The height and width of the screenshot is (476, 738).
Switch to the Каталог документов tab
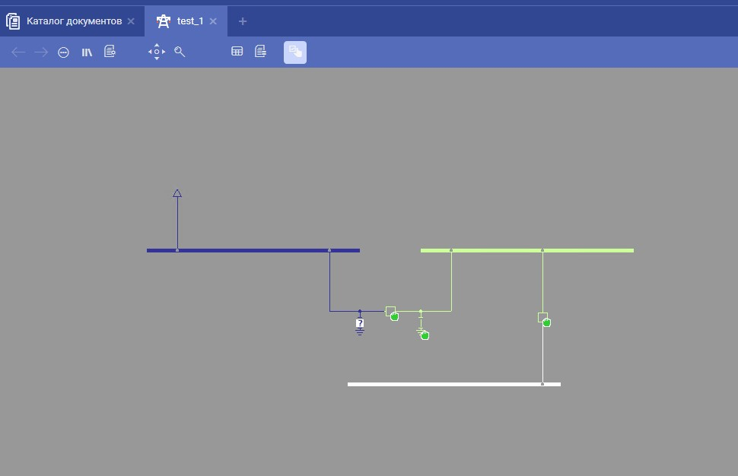(74, 21)
